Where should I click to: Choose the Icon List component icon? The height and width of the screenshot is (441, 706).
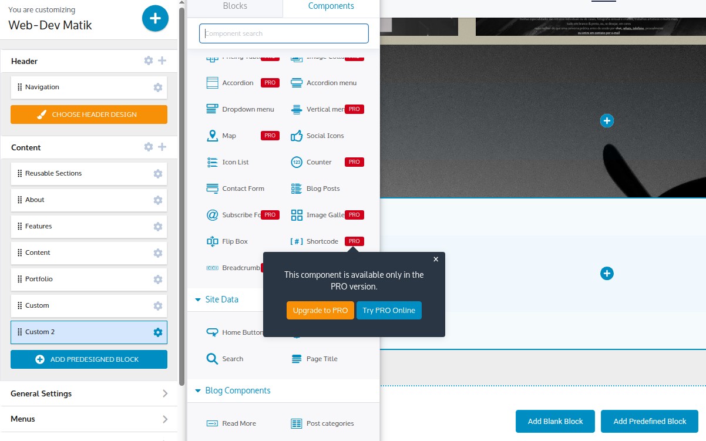coord(212,162)
